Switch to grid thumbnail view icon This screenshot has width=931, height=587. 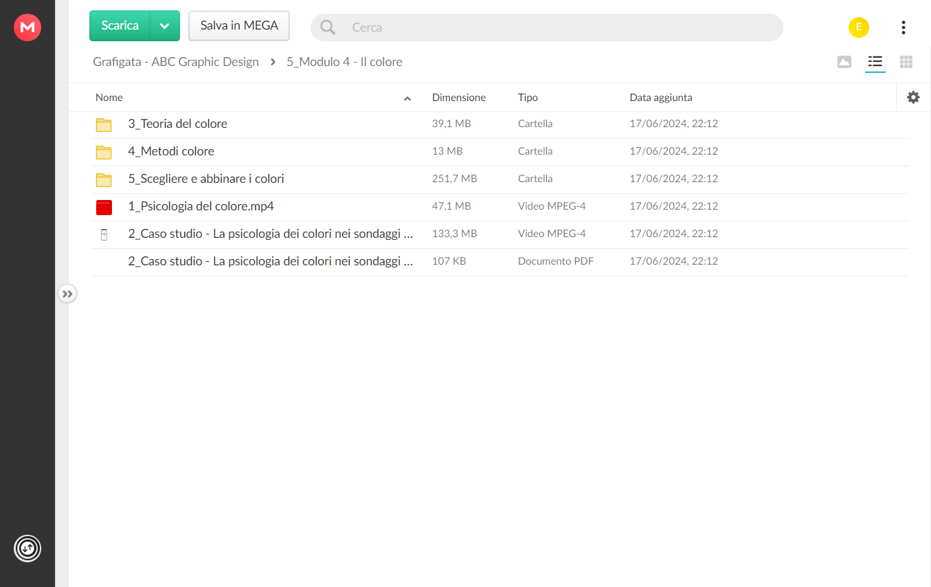point(906,62)
